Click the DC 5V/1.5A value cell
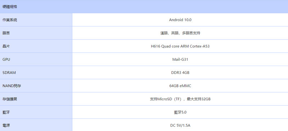288x131 pixels. (x=180, y=125)
